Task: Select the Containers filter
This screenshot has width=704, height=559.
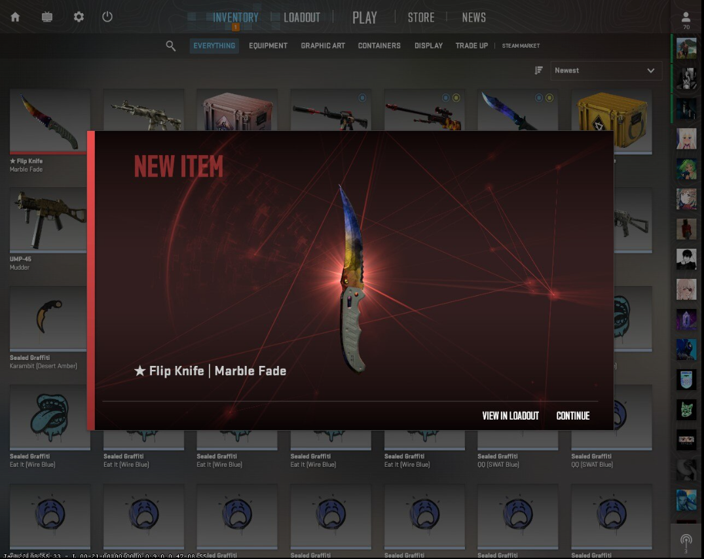Action: coord(379,46)
